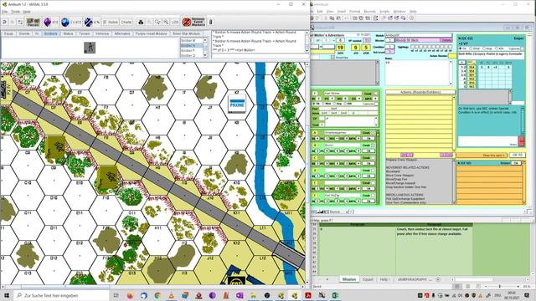Open the Purple Heart Module tab
Viewport: 536px width, 301px height.
pyautogui.click(x=151, y=33)
